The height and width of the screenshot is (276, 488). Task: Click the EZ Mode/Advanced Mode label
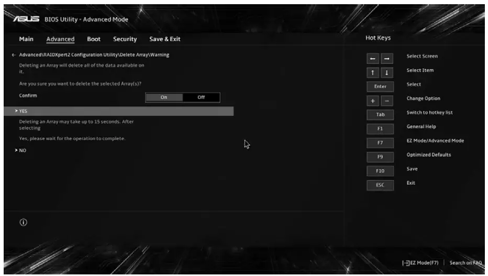tap(435, 141)
